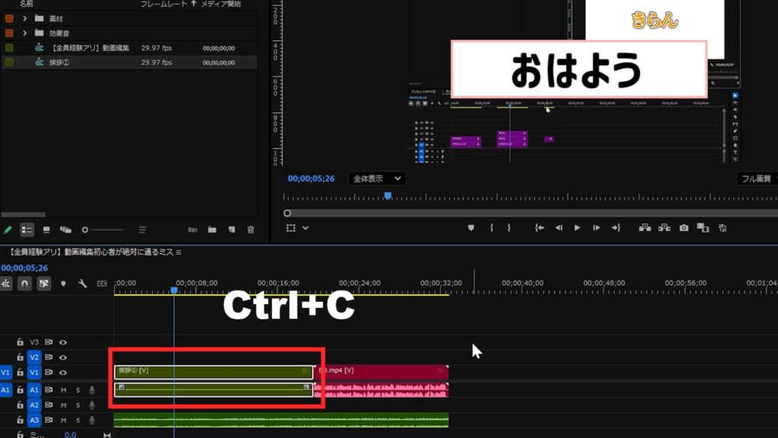
Task: Toggle lock on V3 track
Action: tap(20, 341)
